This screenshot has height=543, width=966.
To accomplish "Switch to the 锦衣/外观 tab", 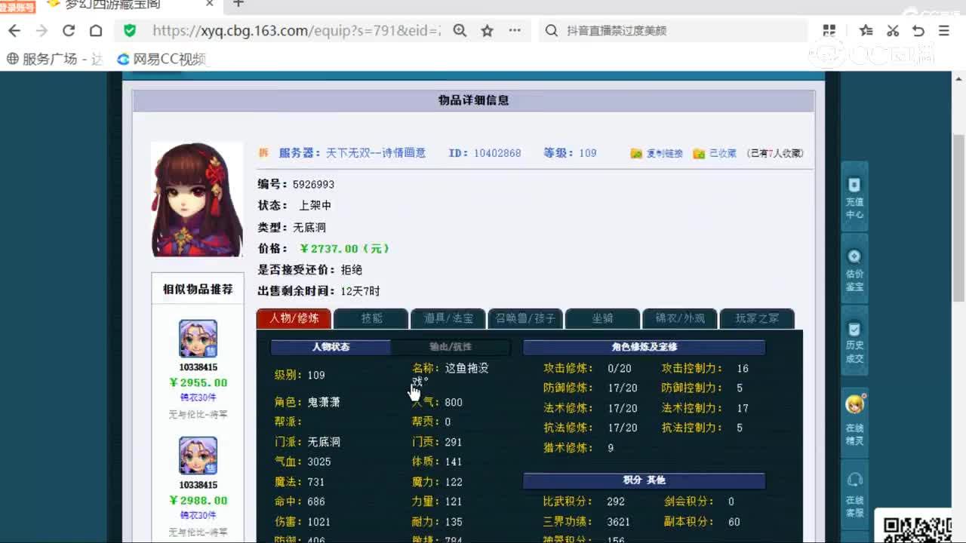I will (x=680, y=318).
